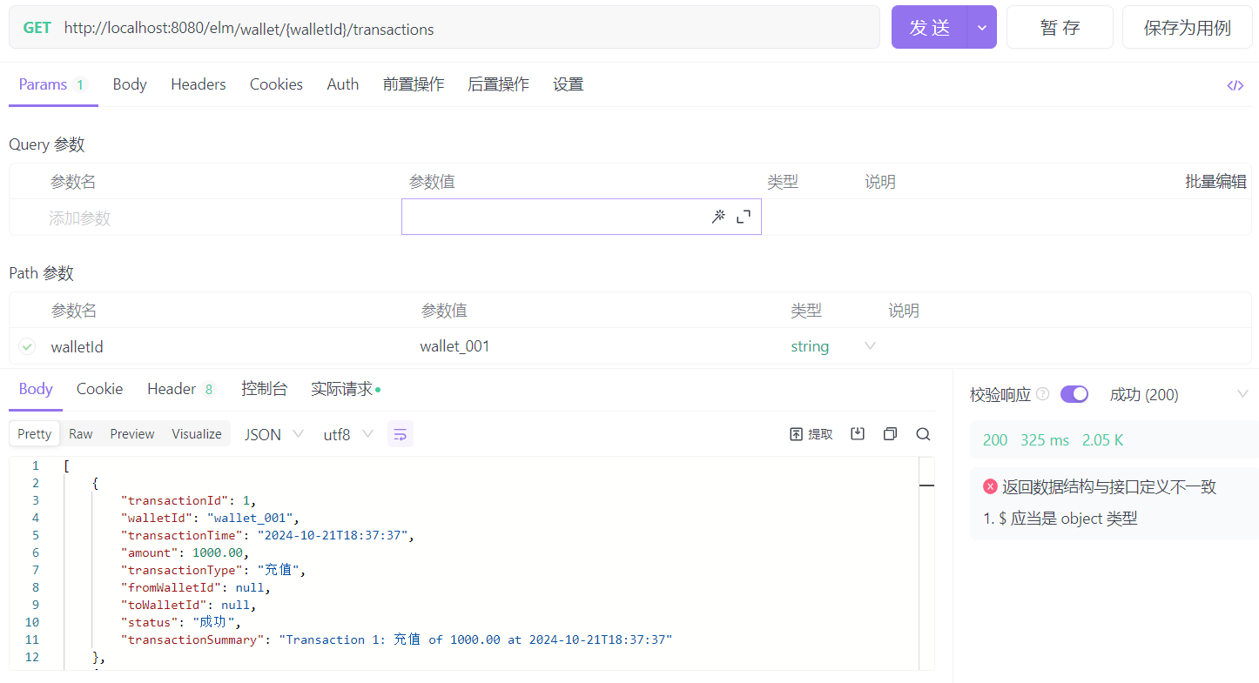The image size is (1259, 683).
Task: Expand the parameter value editor
Action: pos(744,217)
